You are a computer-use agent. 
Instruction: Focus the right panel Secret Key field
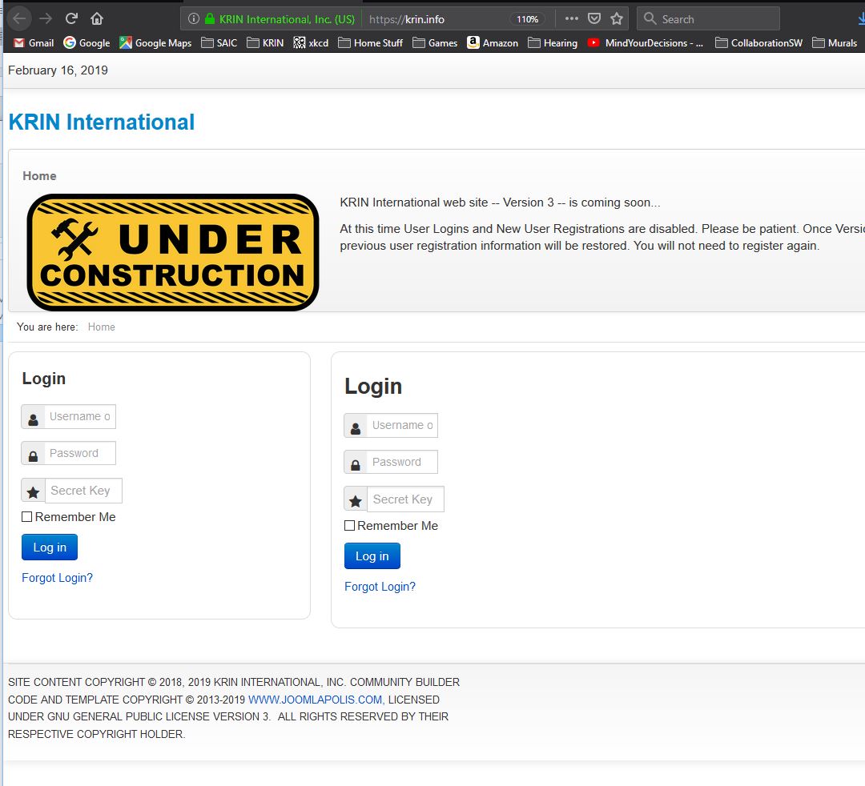point(405,499)
